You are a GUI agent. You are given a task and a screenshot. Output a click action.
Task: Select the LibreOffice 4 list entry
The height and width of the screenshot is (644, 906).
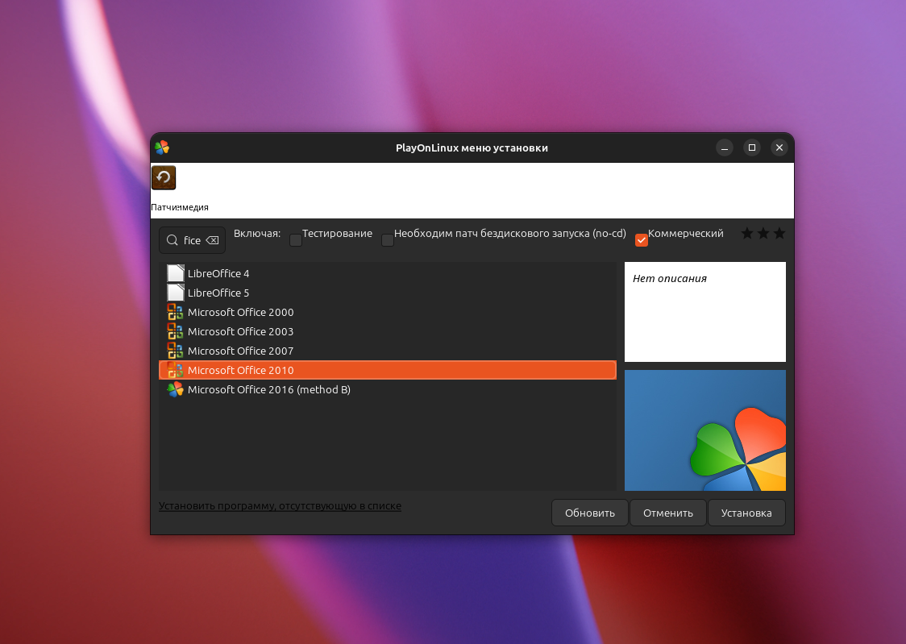point(218,273)
